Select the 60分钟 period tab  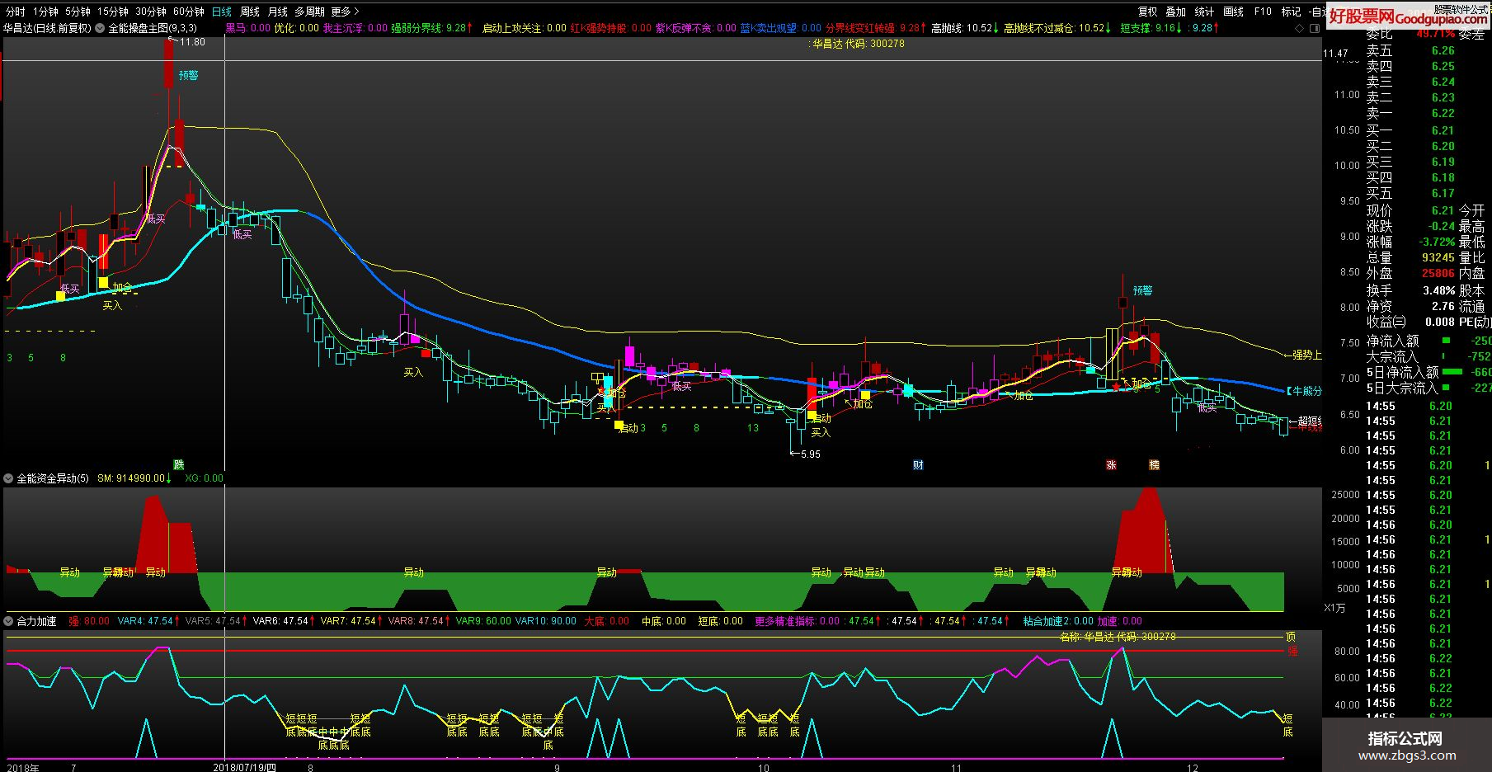(x=188, y=12)
